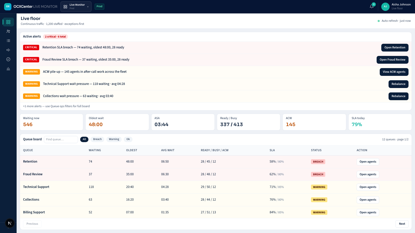Open agents for Retention queue
Screen dimensions: 415x233
[368, 162]
